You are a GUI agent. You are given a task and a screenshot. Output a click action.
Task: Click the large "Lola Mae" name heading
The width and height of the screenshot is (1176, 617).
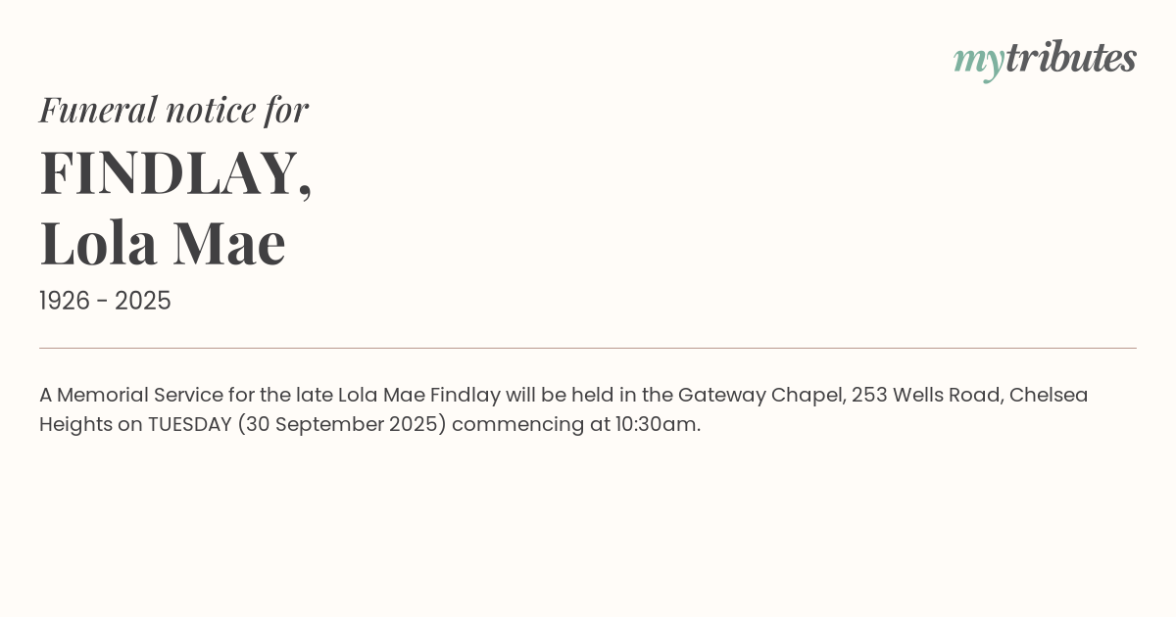point(163,242)
